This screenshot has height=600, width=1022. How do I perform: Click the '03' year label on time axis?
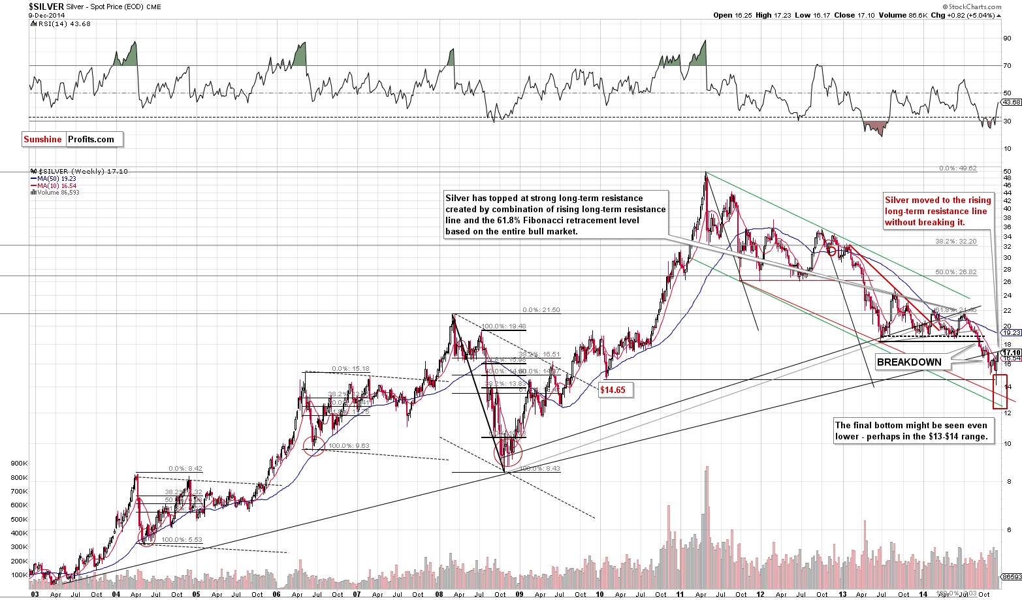[x=35, y=594]
